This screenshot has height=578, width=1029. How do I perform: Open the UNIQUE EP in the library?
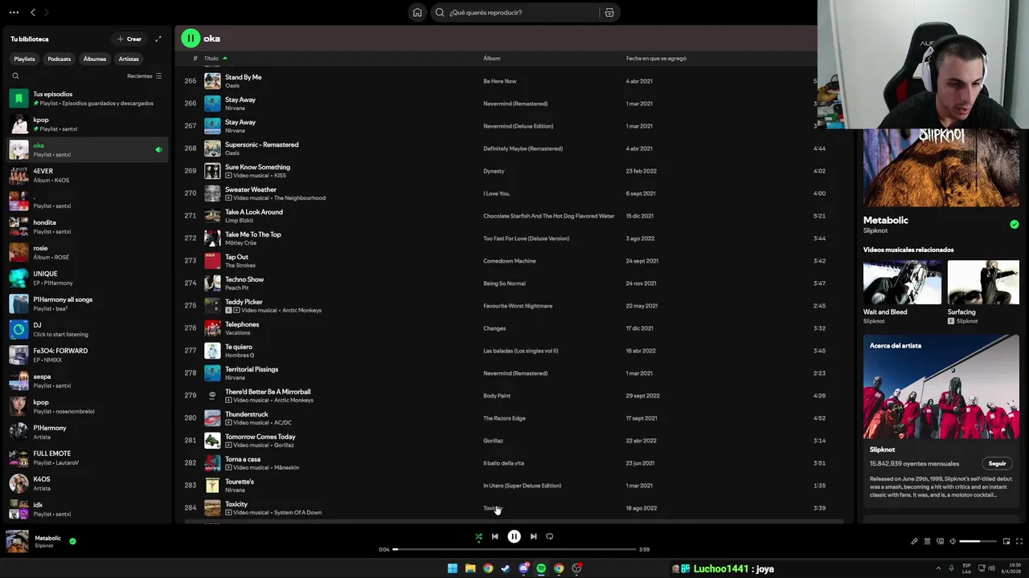[88, 279]
